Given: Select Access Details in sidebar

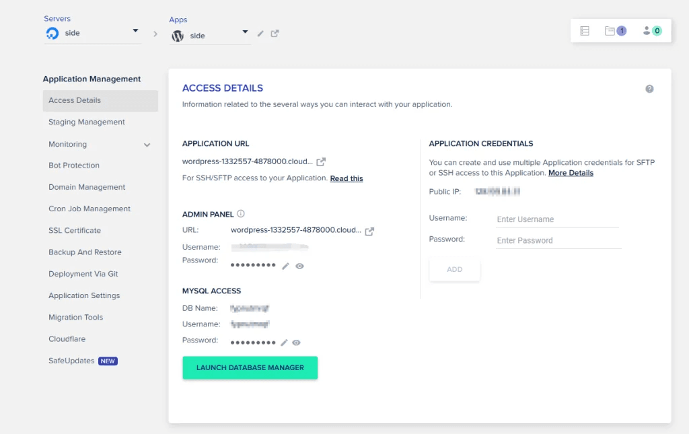Looking at the screenshot, I should (x=101, y=100).
